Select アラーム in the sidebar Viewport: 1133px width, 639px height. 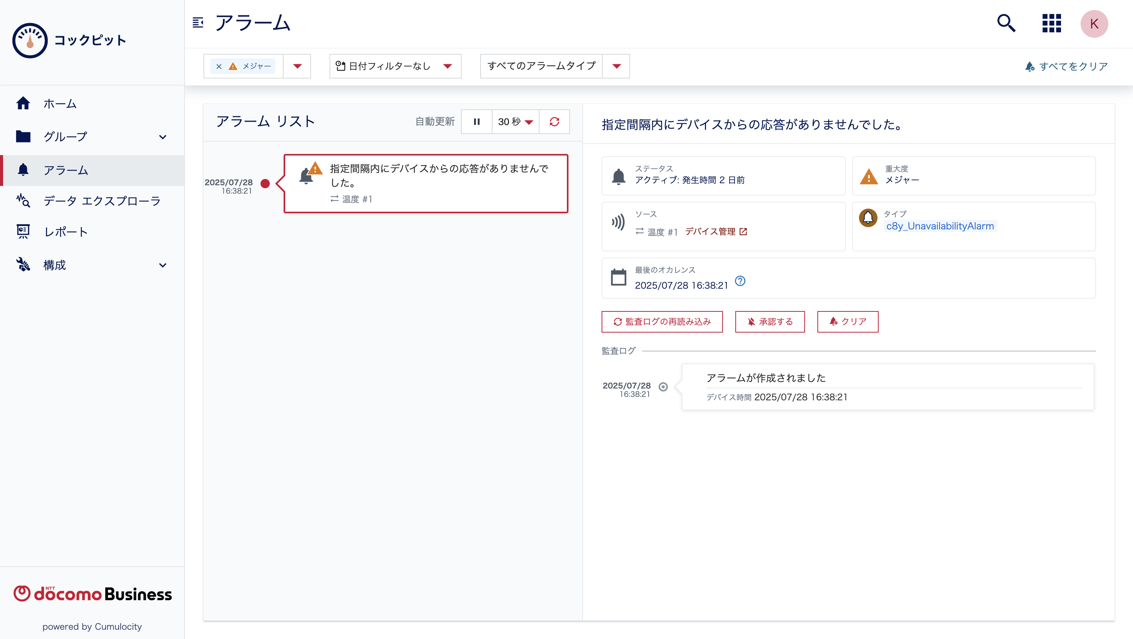click(92, 170)
